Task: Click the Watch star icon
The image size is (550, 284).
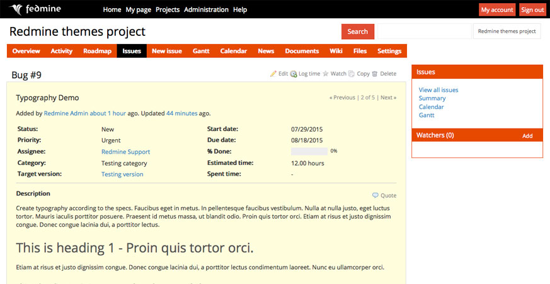Action: click(326, 74)
